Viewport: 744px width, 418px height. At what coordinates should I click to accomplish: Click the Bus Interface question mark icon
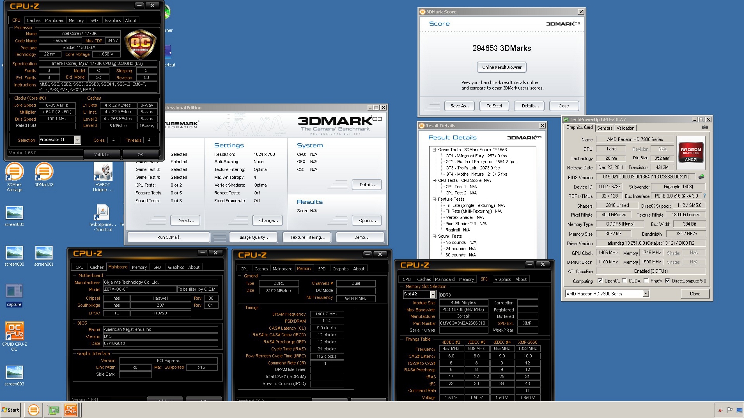tap(704, 196)
